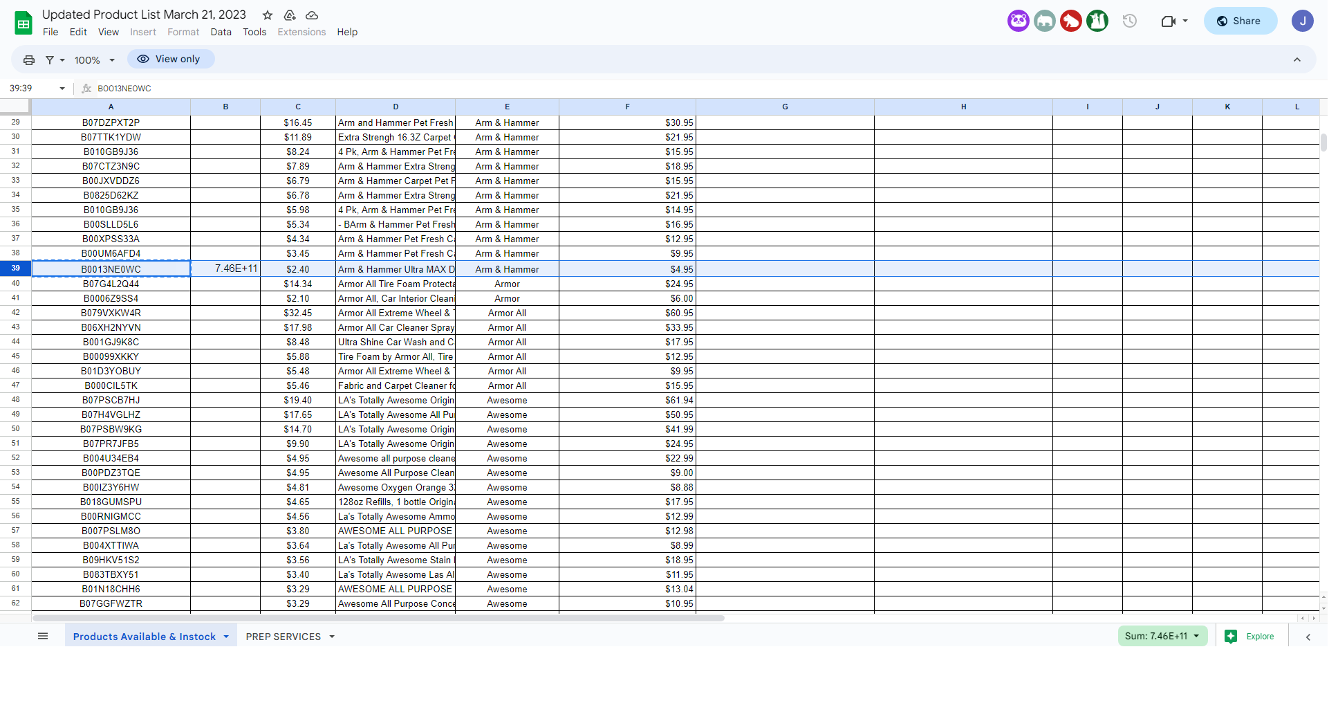Open the green anonymous collaborator avatar
1329x721 pixels.
click(1097, 21)
